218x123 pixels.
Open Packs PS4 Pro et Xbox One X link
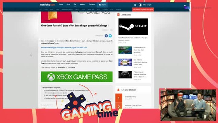(x=139, y=50)
